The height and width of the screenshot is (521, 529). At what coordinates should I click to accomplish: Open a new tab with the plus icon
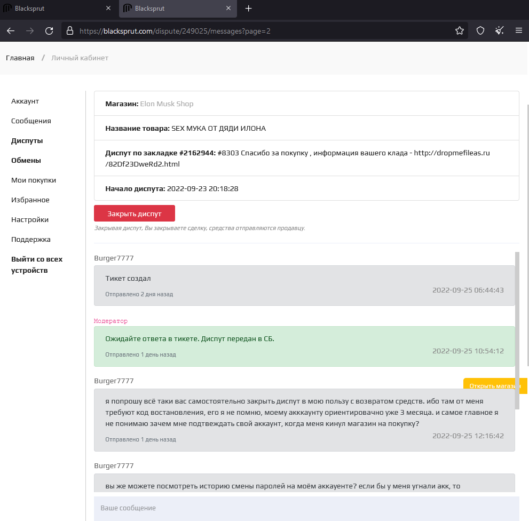tap(249, 9)
